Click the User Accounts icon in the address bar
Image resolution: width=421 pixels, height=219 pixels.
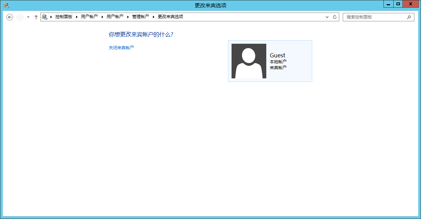(x=45, y=16)
